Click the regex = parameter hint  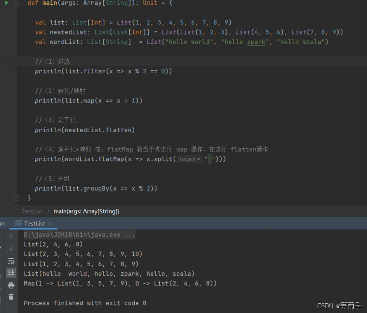190,159
